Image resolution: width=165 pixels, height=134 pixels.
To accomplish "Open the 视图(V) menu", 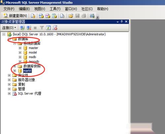I will [x=40, y=9].
